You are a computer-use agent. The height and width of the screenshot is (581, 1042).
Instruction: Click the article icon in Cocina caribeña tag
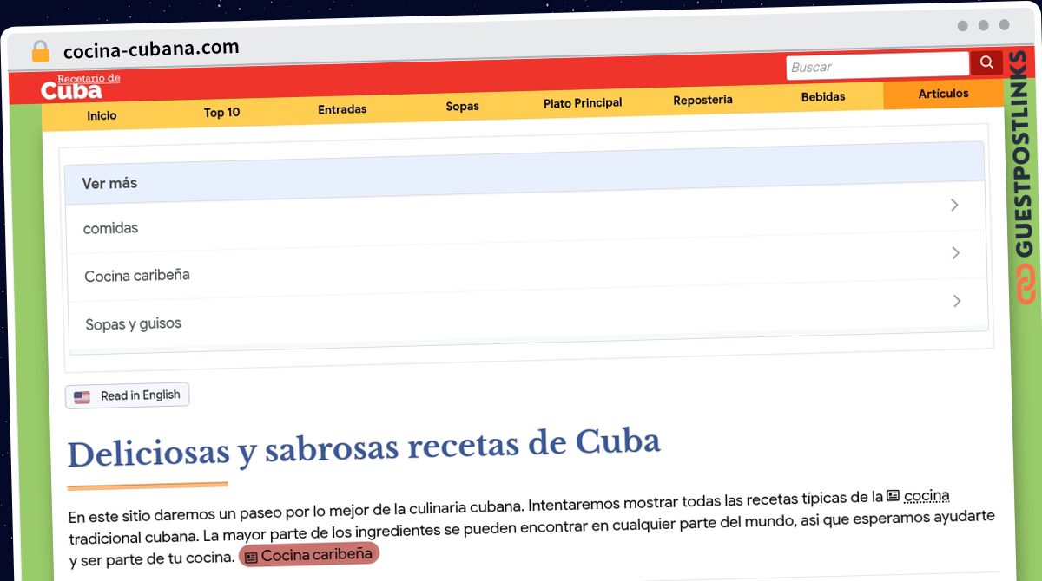[251, 557]
